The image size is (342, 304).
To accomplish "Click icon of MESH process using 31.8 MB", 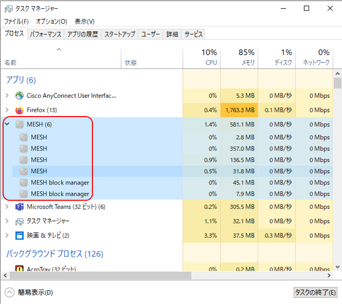I will [24, 171].
